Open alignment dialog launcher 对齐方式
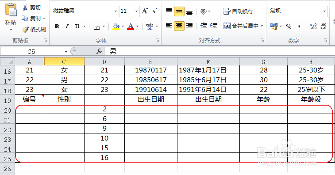This screenshot has width=335, height=175. pyautogui.click(x=262, y=40)
